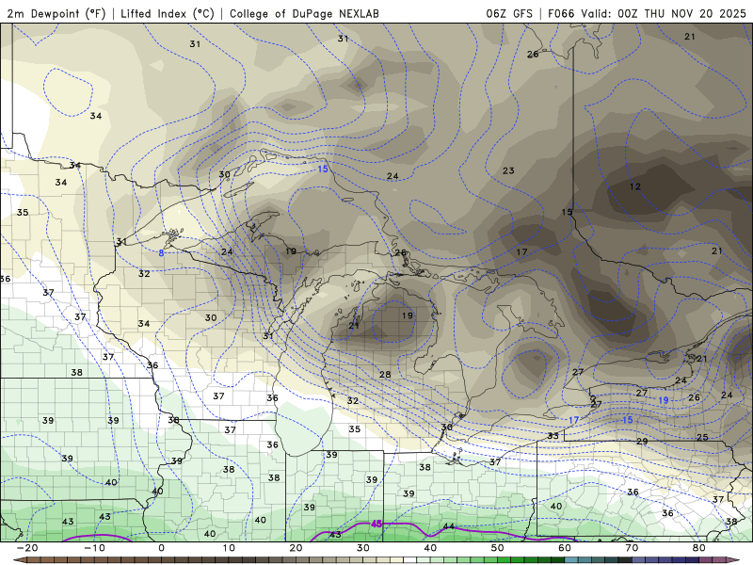Click the dewpoint value "44" on the map

[449, 526]
